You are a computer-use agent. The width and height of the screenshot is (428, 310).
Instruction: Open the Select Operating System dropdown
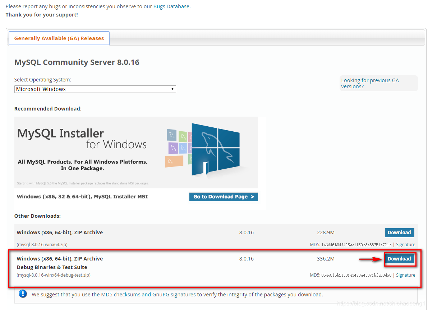coord(95,89)
